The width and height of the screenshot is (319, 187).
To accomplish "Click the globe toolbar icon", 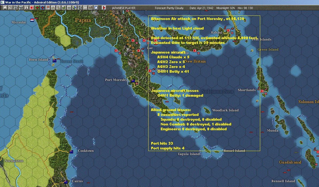I will [75, 8].
